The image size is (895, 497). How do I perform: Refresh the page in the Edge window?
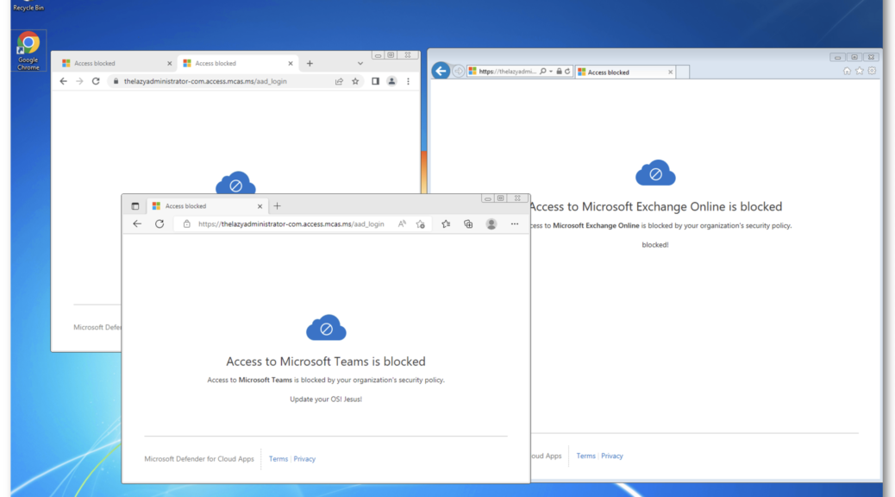[160, 224]
